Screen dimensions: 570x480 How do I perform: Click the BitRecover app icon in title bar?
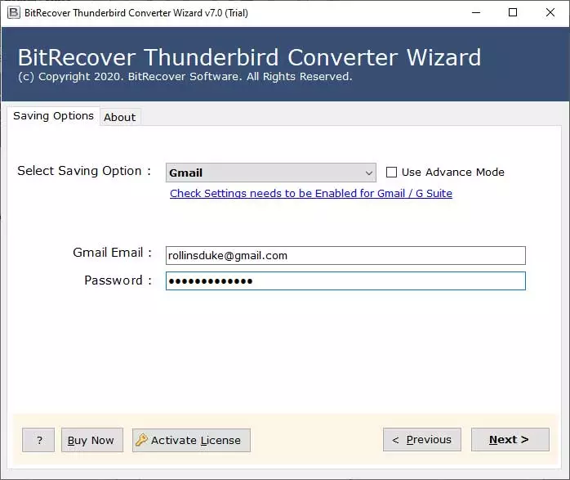[13, 13]
